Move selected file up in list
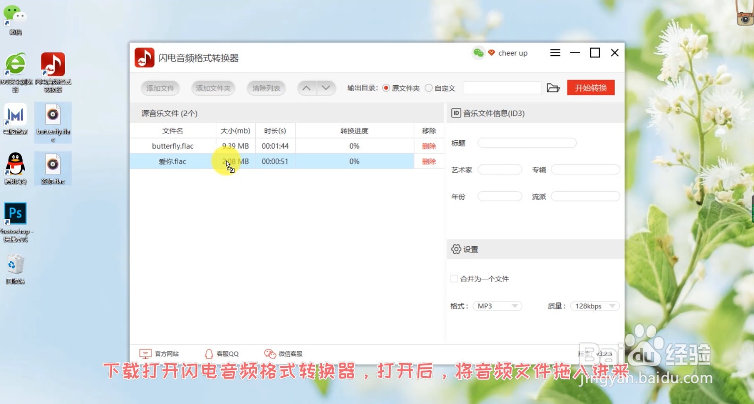The height and width of the screenshot is (404, 754). click(306, 88)
